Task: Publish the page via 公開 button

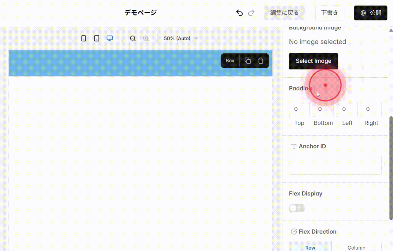Action: tap(371, 13)
